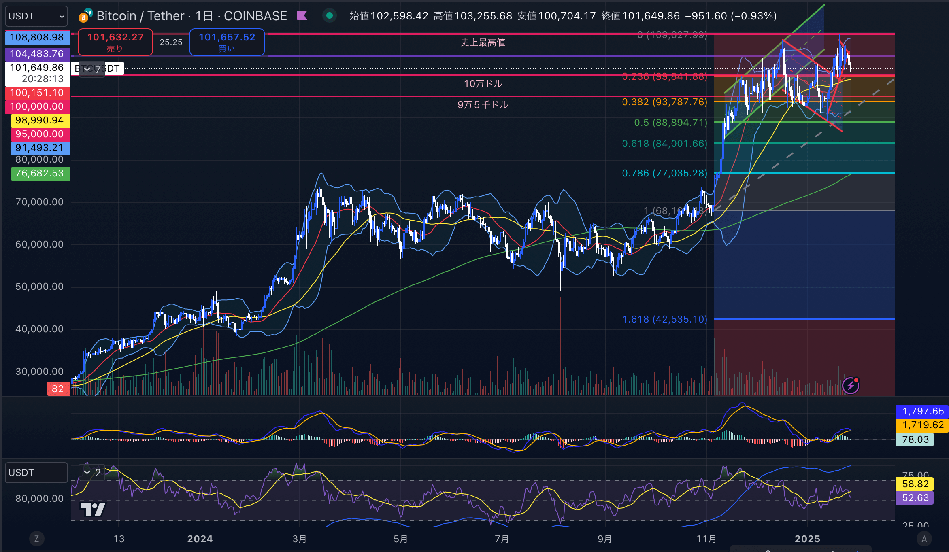The height and width of the screenshot is (552, 949).
Task: Click the 高値 103,255.68 high value
Action: [x=473, y=16]
